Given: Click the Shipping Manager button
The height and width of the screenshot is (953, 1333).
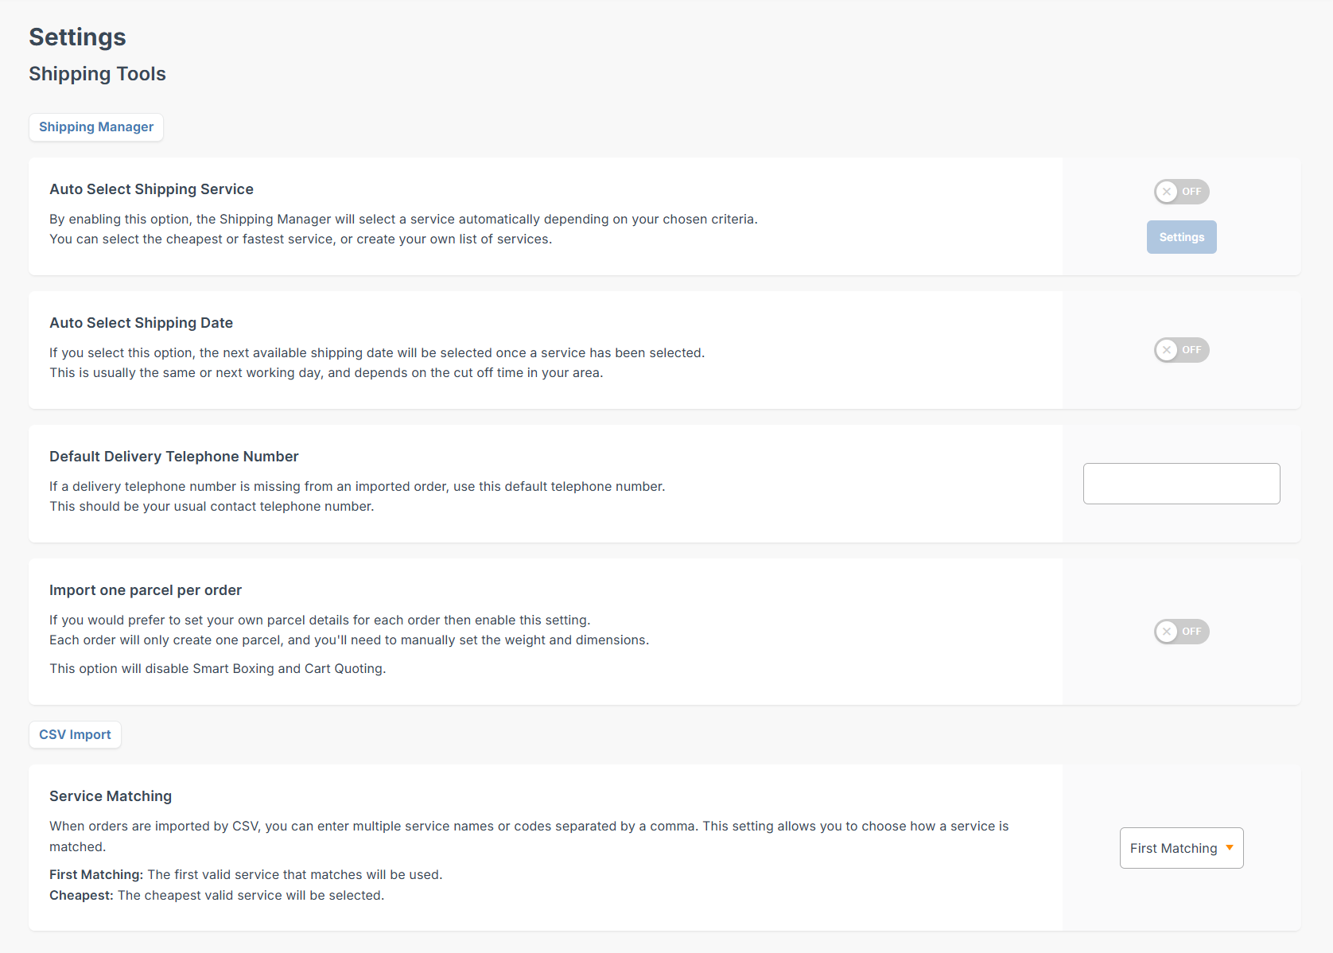Looking at the screenshot, I should tap(95, 127).
